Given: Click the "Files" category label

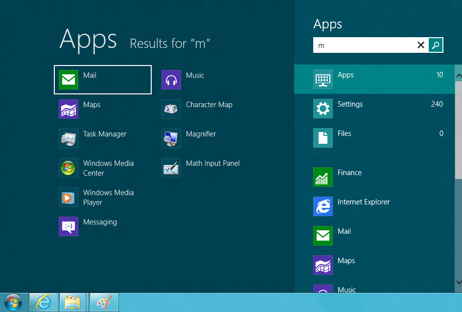Looking at the screenshot, I should point(344,134).
